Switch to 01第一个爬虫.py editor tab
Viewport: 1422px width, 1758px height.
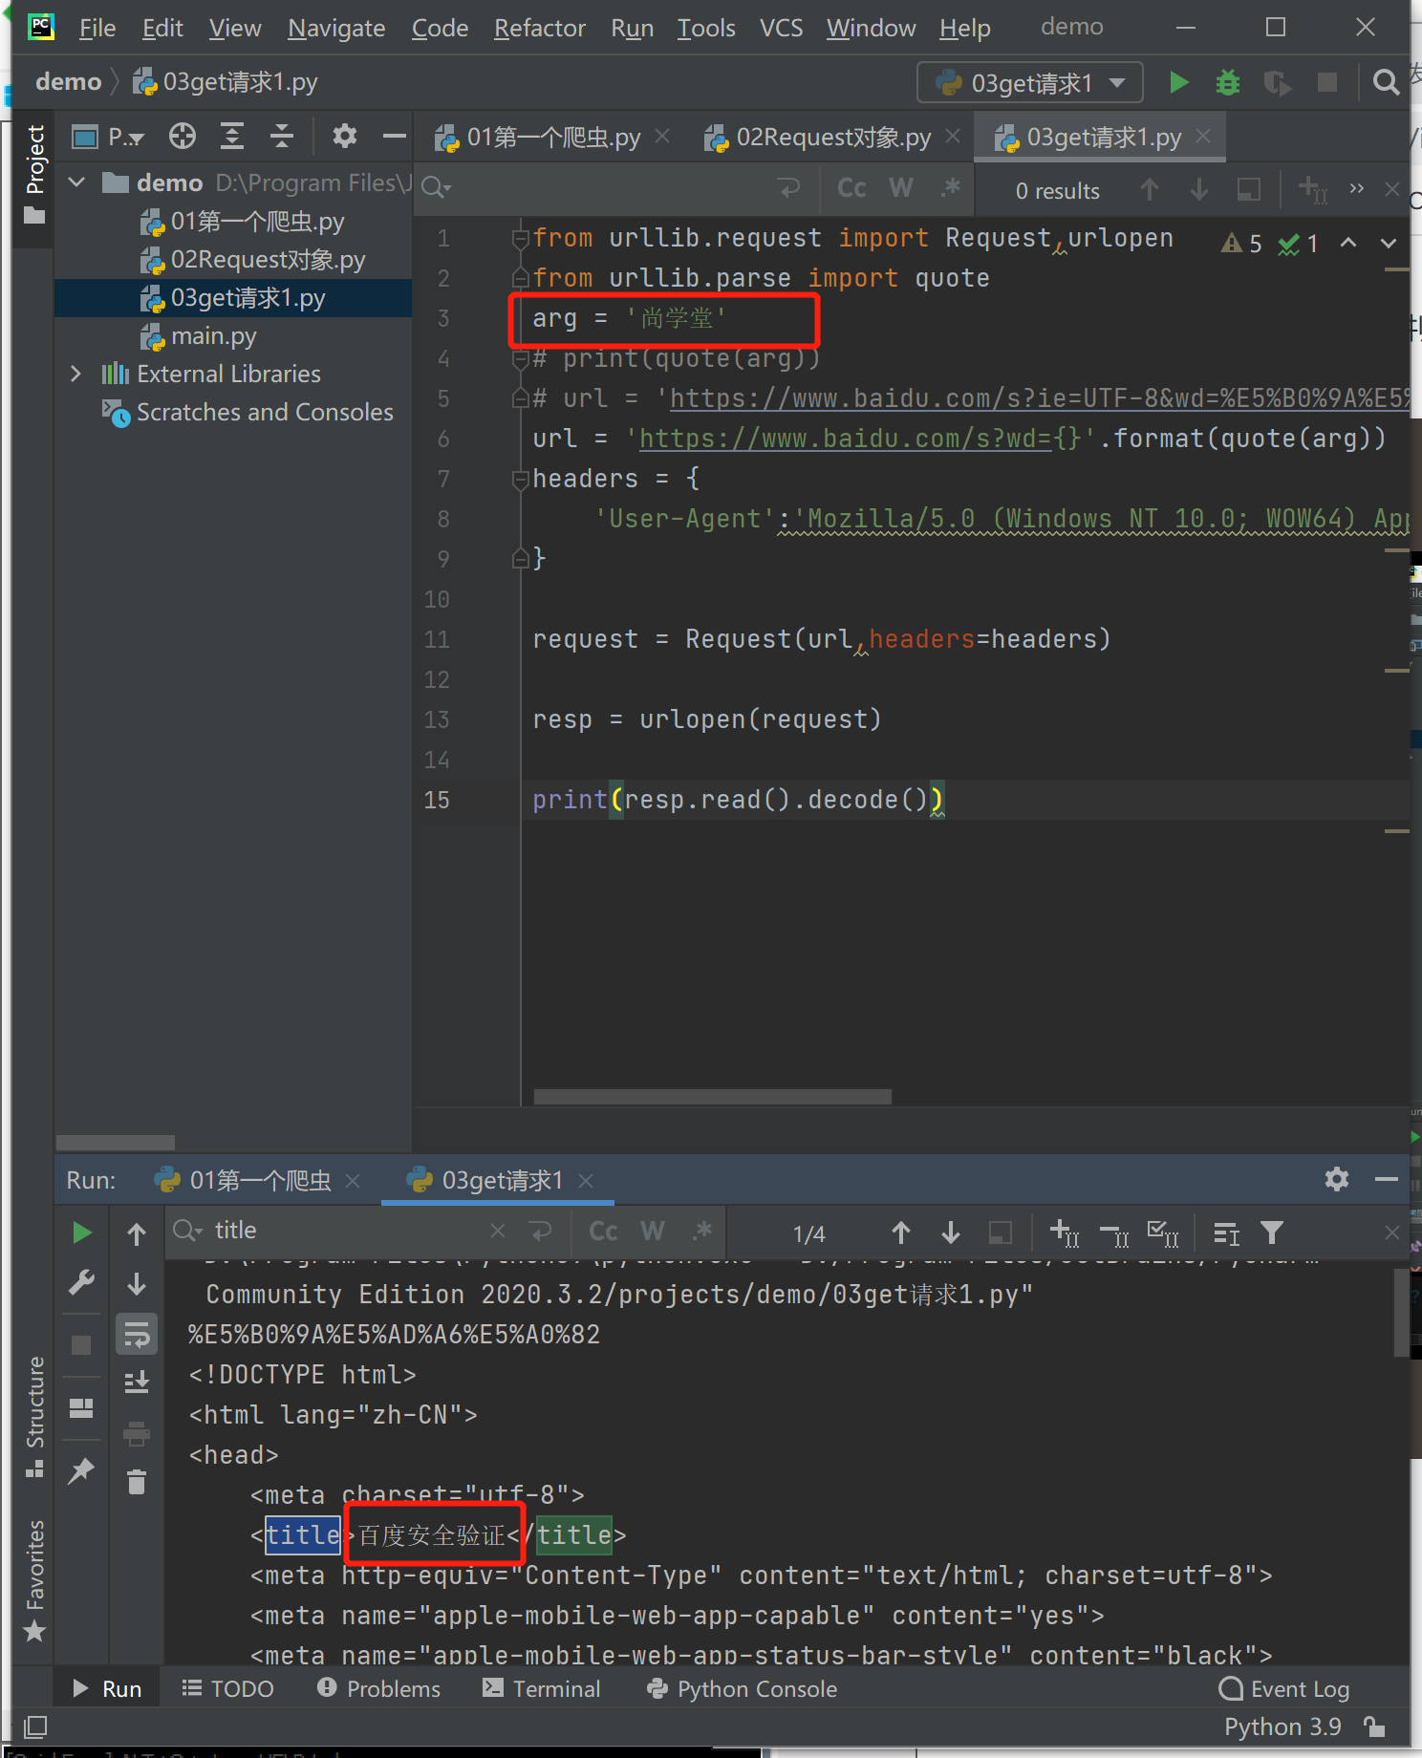coord(552,138)
